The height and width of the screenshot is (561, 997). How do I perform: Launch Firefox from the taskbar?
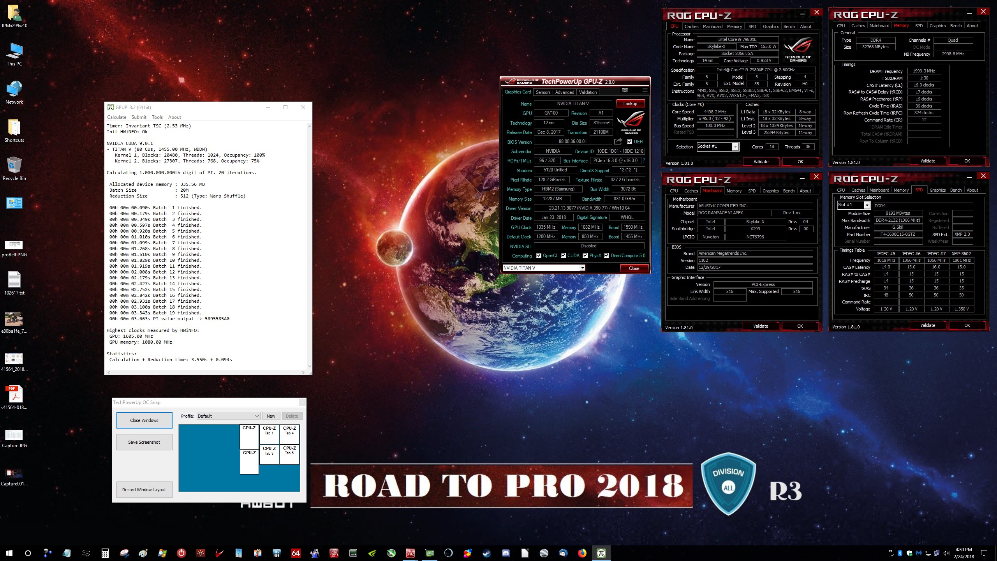point(582,553)
